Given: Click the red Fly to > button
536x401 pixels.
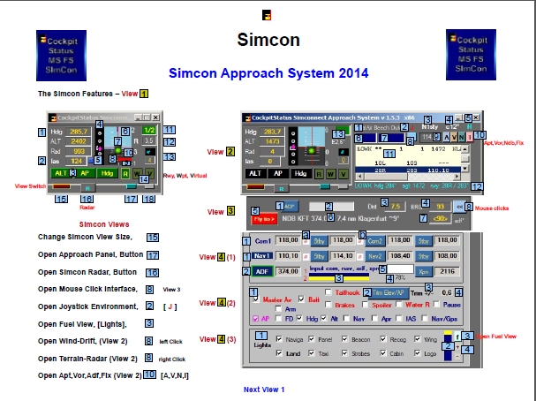Looking at the screenshot, I should pyautogui.click(x=264, y=219).
